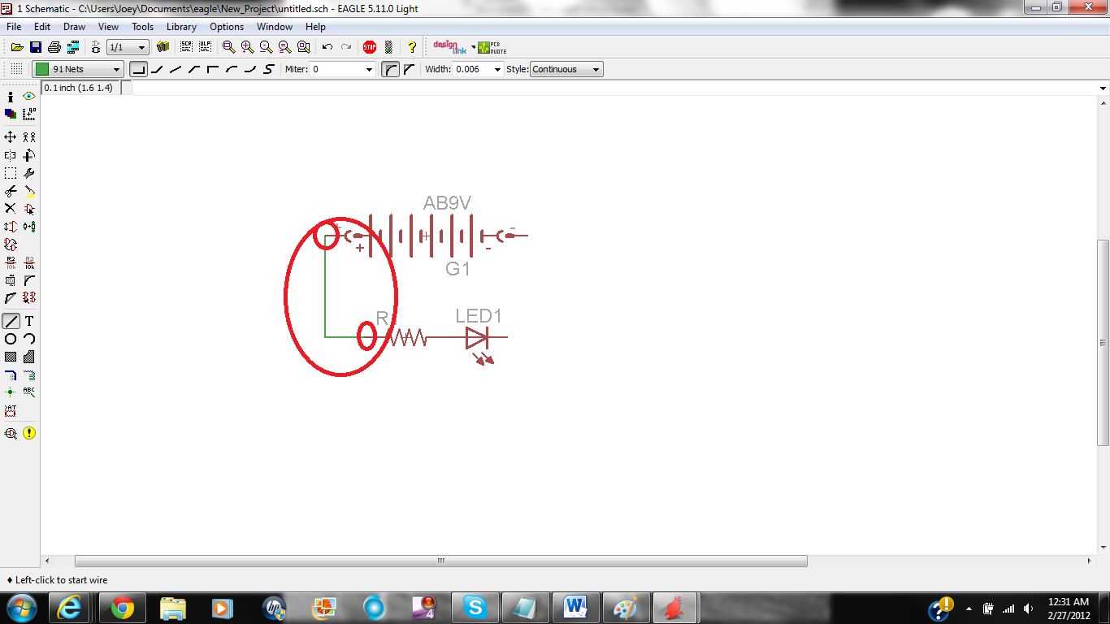The width and height of the screenshot is (1110, 624).
Task: Run an ULP script
Action: click(x=206, y=46)
